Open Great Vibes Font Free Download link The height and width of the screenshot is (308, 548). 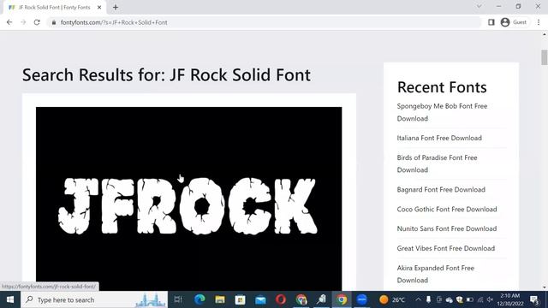(445, 248)
